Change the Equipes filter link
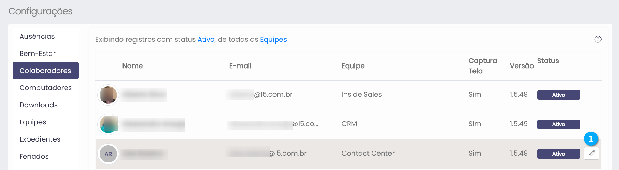 [273, 39]
